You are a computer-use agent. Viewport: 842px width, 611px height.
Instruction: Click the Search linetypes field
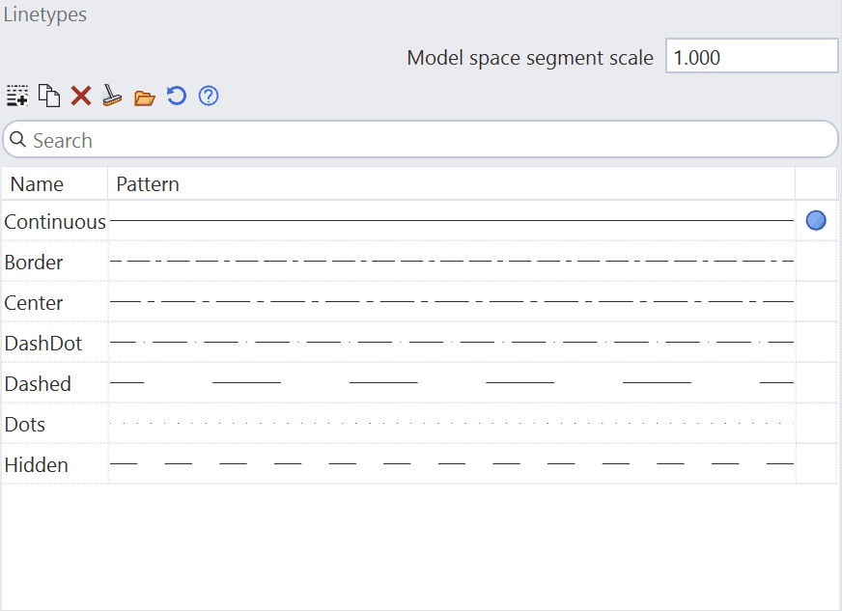420,140
